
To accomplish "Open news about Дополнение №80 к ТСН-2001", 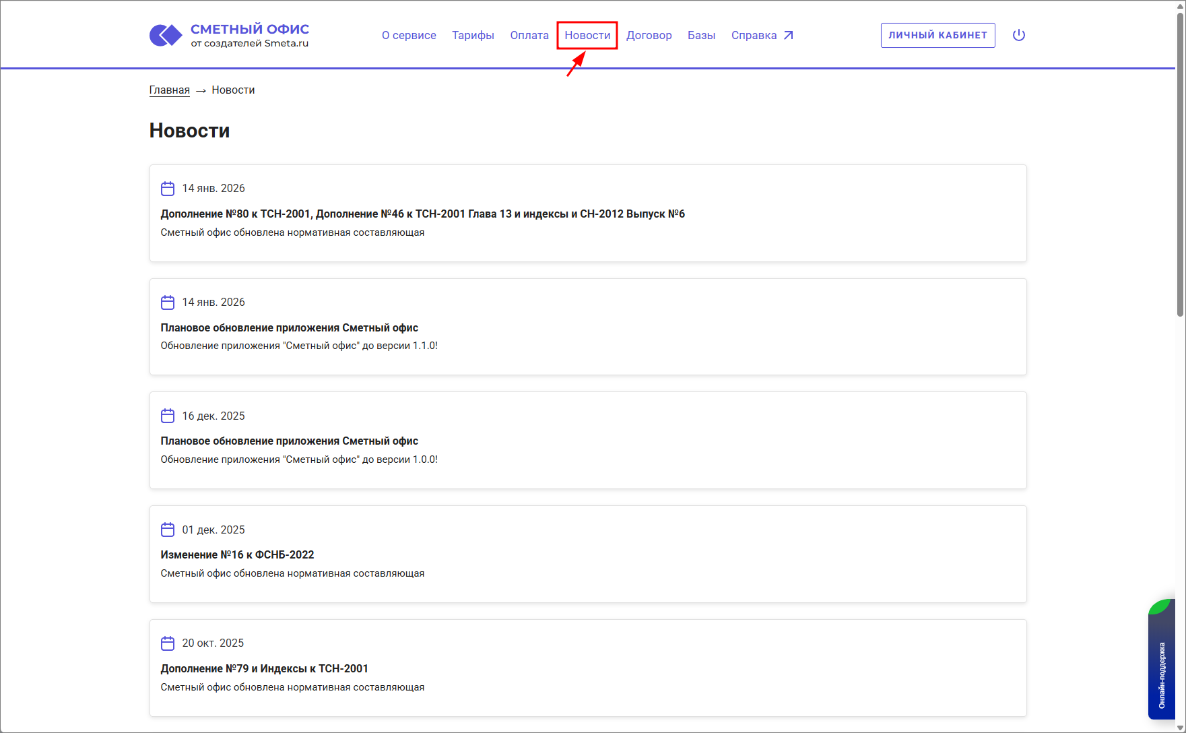I will pyautogui.click(x=422, y=214).
